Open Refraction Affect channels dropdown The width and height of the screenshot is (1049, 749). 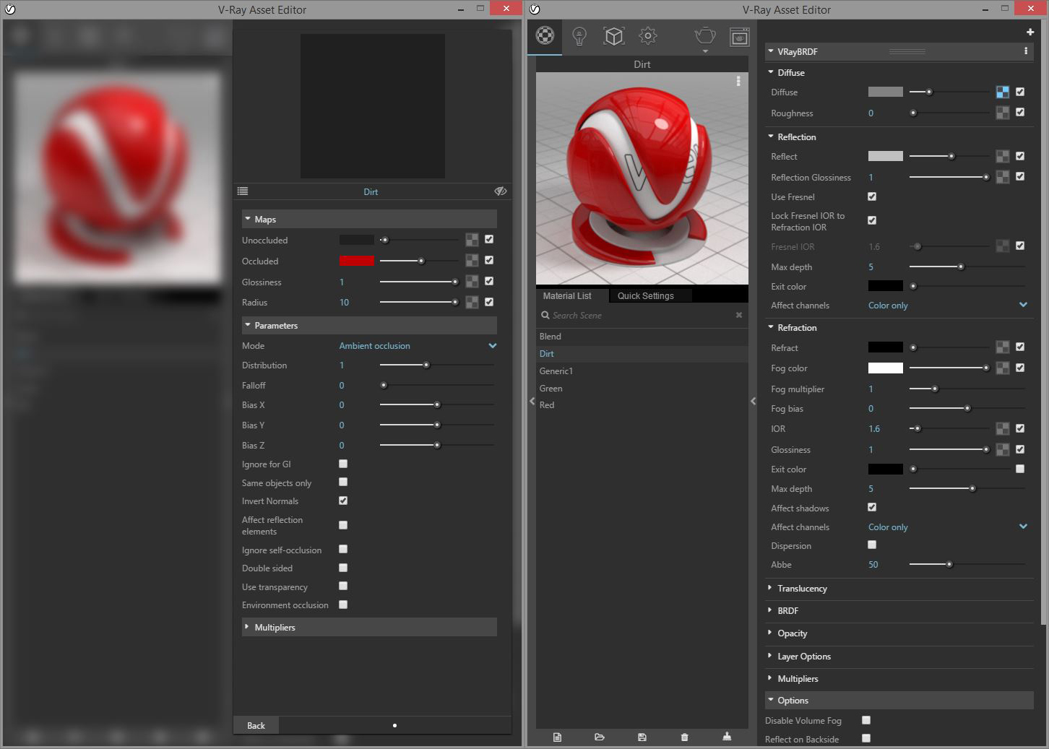[x=947, y=527]
